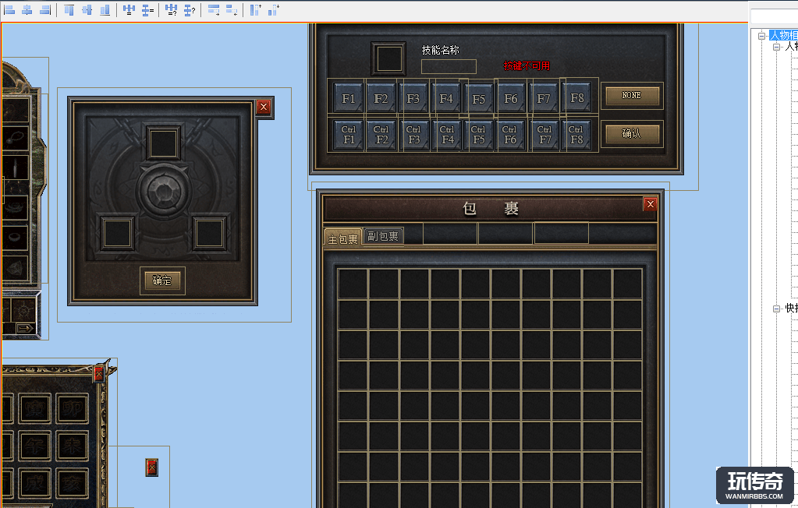Click the 寅 zodiac button
798x508 pixels.
(x=34, y=407)
